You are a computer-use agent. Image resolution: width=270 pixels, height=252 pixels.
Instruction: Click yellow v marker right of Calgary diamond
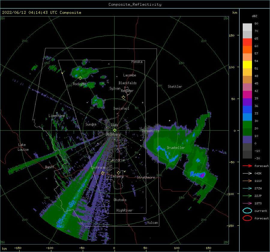click(124, 171)
